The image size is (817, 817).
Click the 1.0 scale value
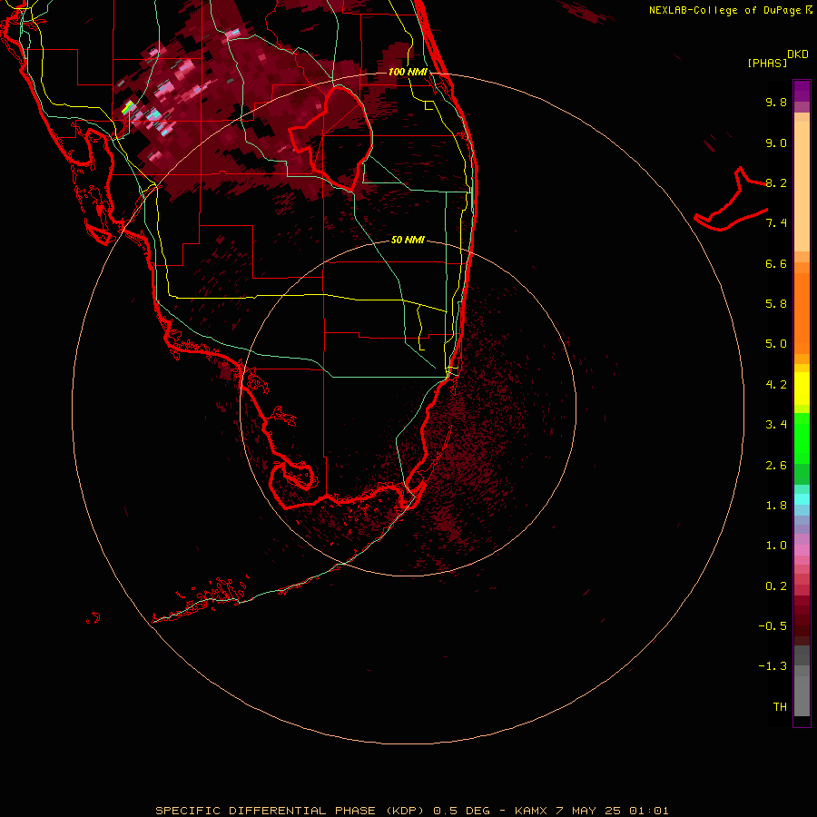[776, 546]
